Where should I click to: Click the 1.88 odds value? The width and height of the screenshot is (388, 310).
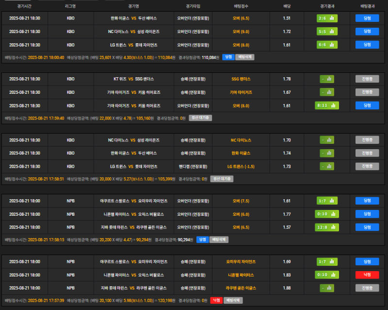tap(287, 288)
